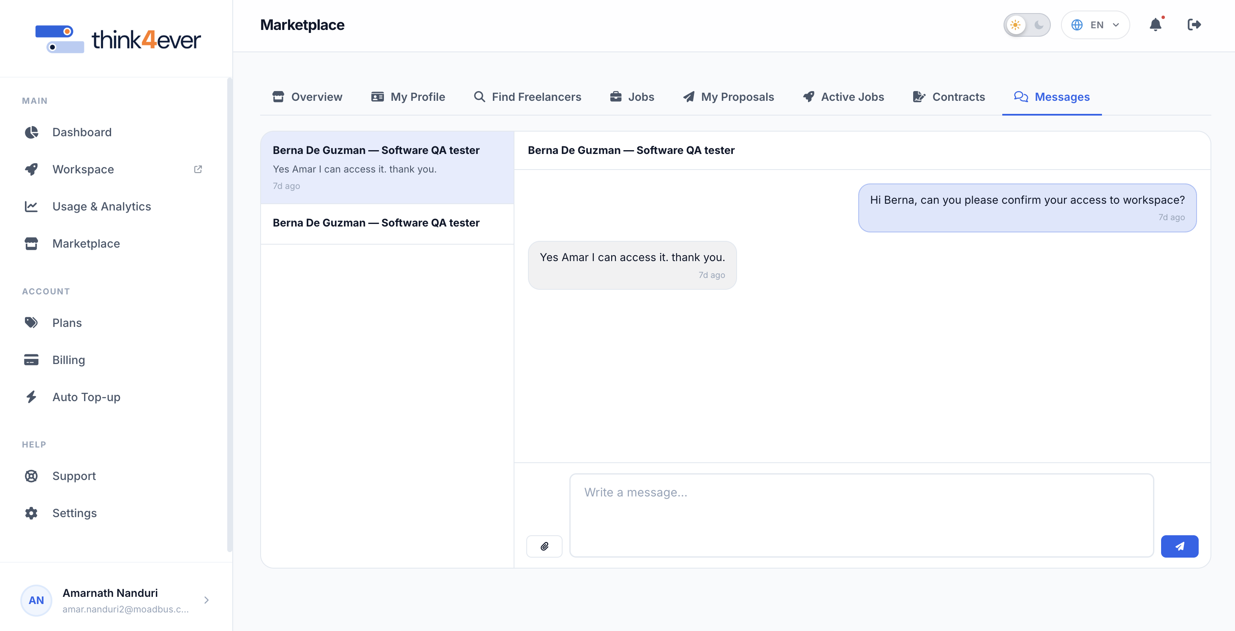Click the Workspace rocket sidebar icon
The image size is (1235, 631).
click(x=31, y=169)
